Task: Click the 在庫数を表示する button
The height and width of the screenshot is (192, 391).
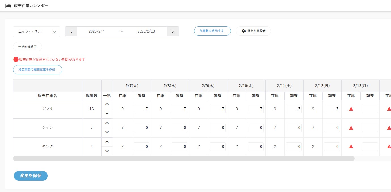Action: click(212, 31)
